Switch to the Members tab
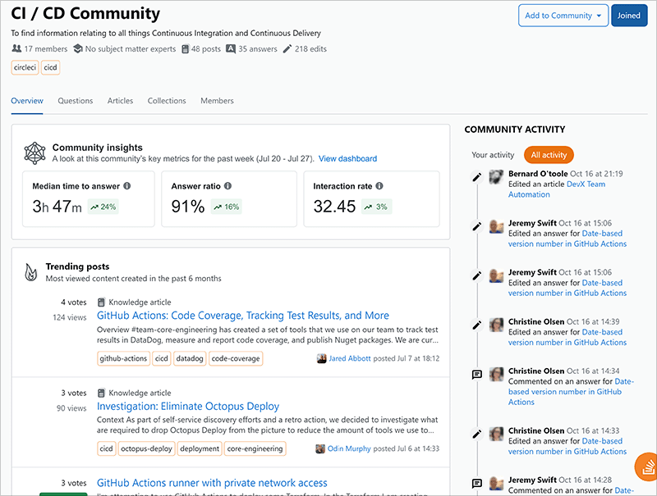This screenshot has width=657, height=496. point(217,101)
